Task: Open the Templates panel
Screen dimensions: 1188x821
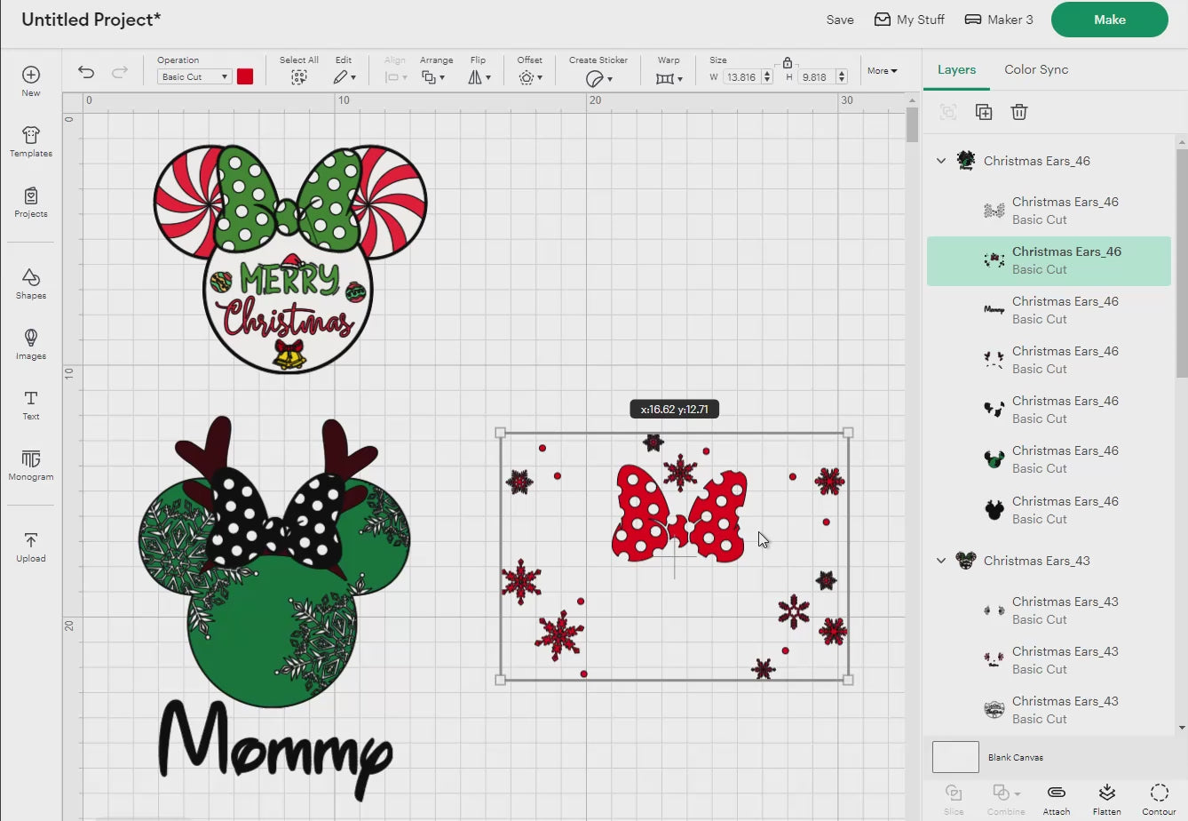Action: (x=31, y=141)
